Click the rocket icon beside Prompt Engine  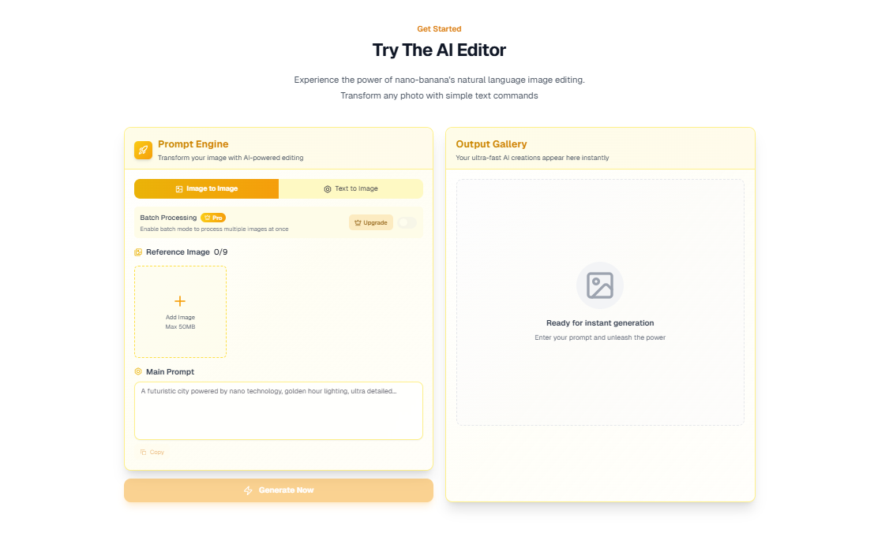(x=143, y=150)
